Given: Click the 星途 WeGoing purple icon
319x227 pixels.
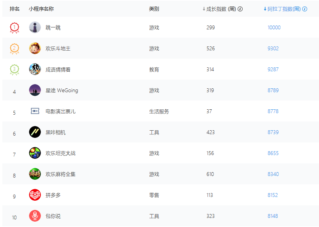Looking at the screenshot, I should tap(35, 90).
